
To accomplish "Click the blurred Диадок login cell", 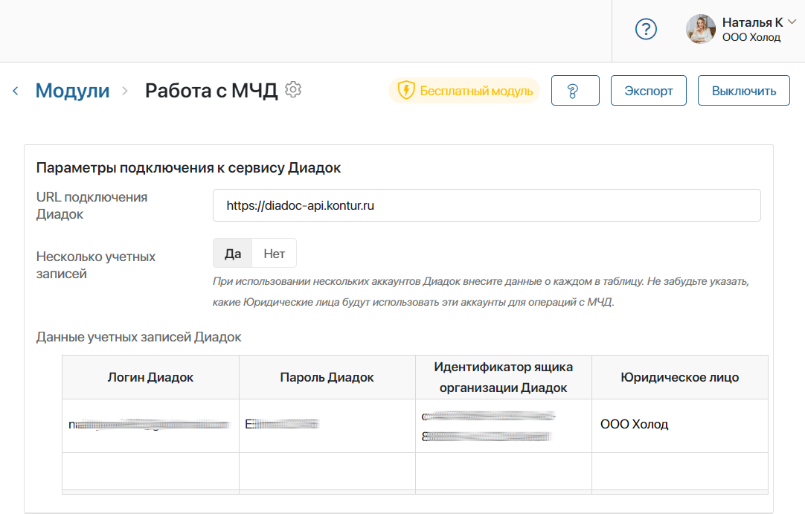I will tap(150, 425).
